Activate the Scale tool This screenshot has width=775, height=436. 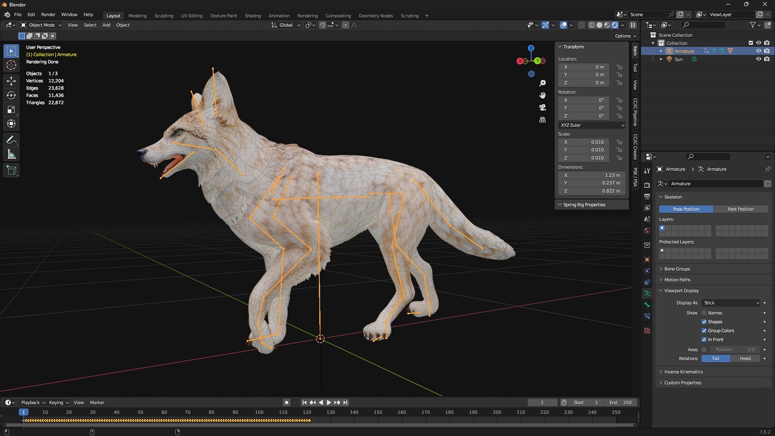[x=11, y=110]
